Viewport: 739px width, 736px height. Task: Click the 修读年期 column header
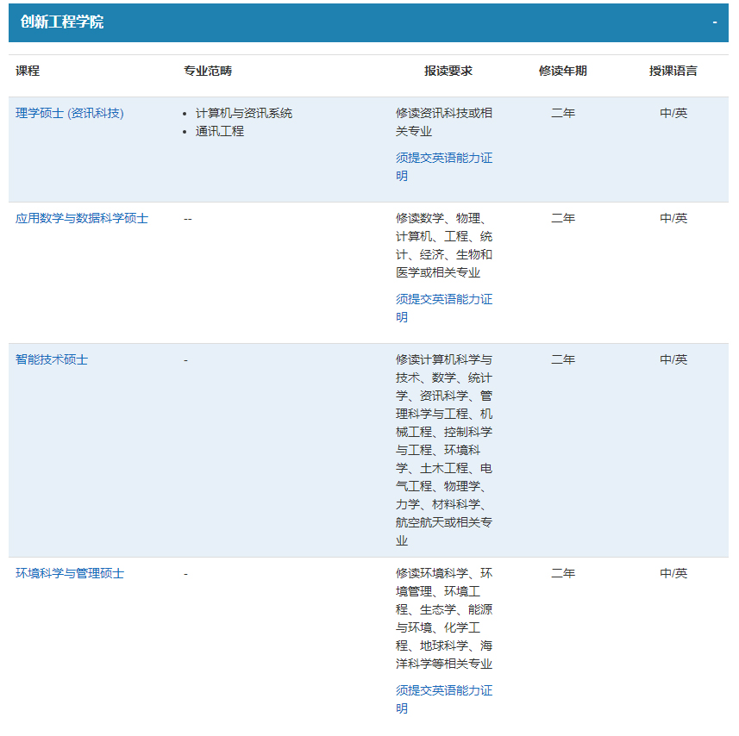pyautogui.click(x=563, y=71)
